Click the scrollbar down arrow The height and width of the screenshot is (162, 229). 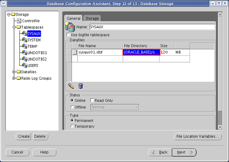tap(220, 127)
